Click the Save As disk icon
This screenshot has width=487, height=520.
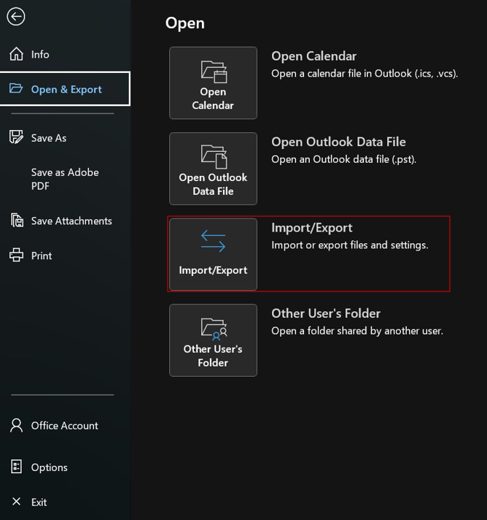(x=16, y=137)
